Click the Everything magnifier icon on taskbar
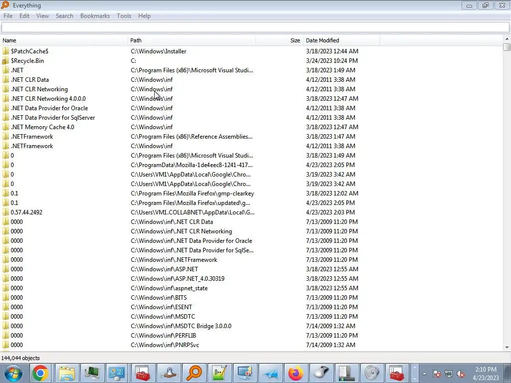Image resolution: width=511 pixels, height=383 pixels. pos(194,373)
